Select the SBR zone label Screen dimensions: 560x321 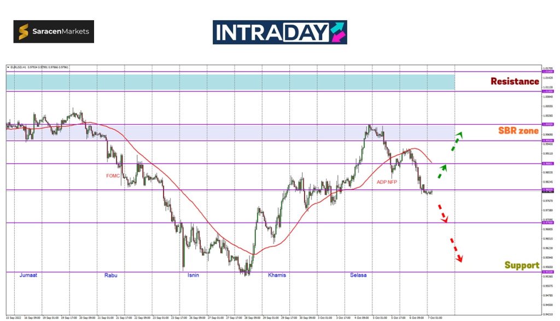coord(518,131)
